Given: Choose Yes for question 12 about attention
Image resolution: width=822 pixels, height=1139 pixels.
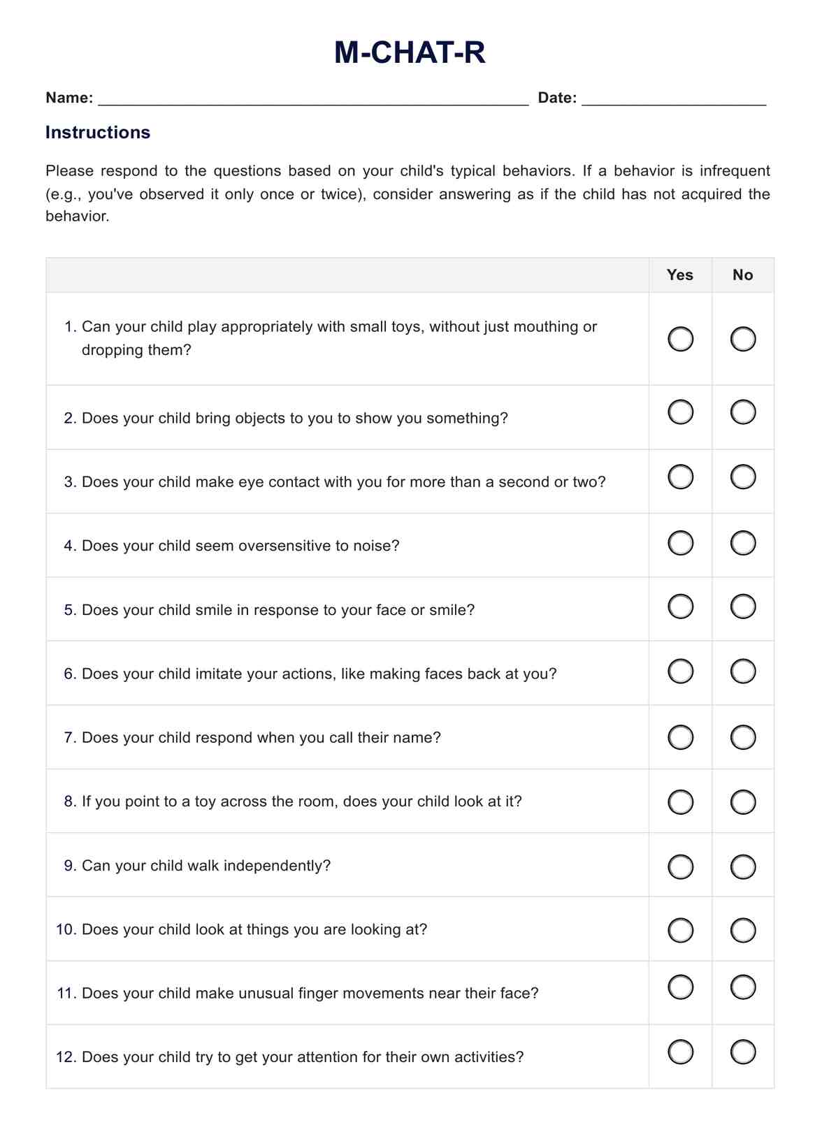Looking at the screenshot, I should click(x=680, y=1052).
